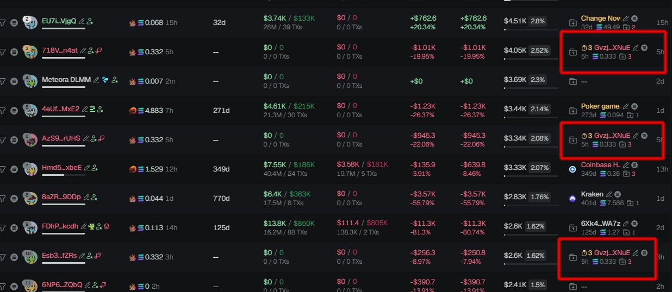Screen dimensions: 672x292
Task: Click the round list icon left of avatar 7
Action: (x=15, y=169)
